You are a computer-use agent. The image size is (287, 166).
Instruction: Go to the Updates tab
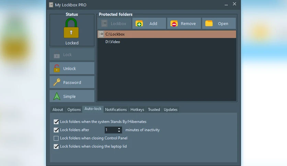(171, 109)
